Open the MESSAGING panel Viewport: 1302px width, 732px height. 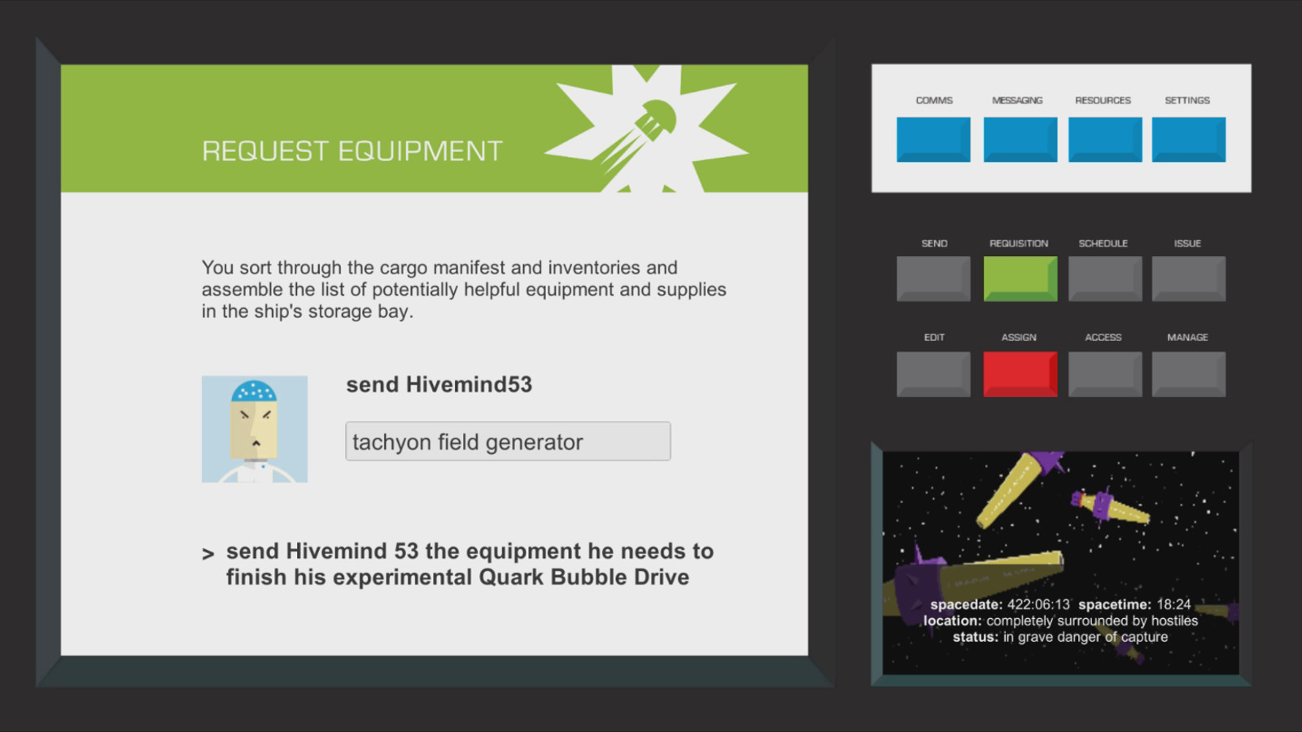coord(1020,138)
